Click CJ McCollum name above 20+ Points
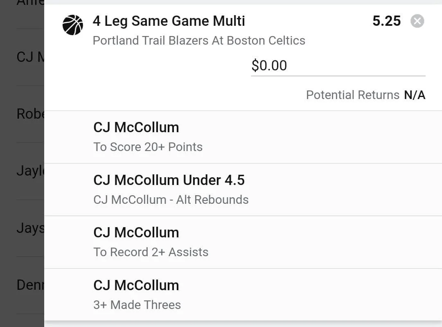442x327 pixels. (136, 127)
